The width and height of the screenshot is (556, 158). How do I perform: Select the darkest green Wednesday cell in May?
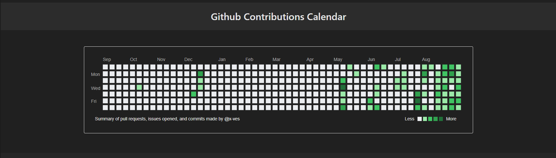pos(343,87)
